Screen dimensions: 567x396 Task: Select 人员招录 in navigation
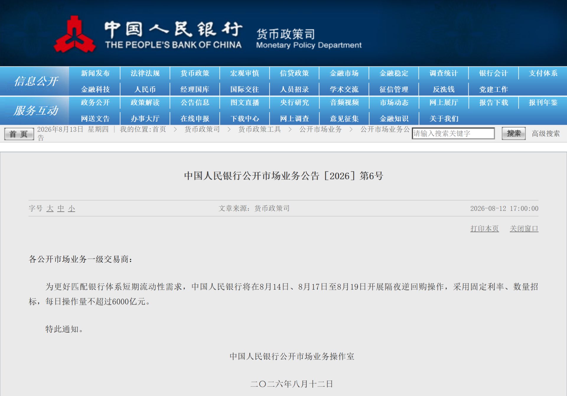(x=294, y=89)
